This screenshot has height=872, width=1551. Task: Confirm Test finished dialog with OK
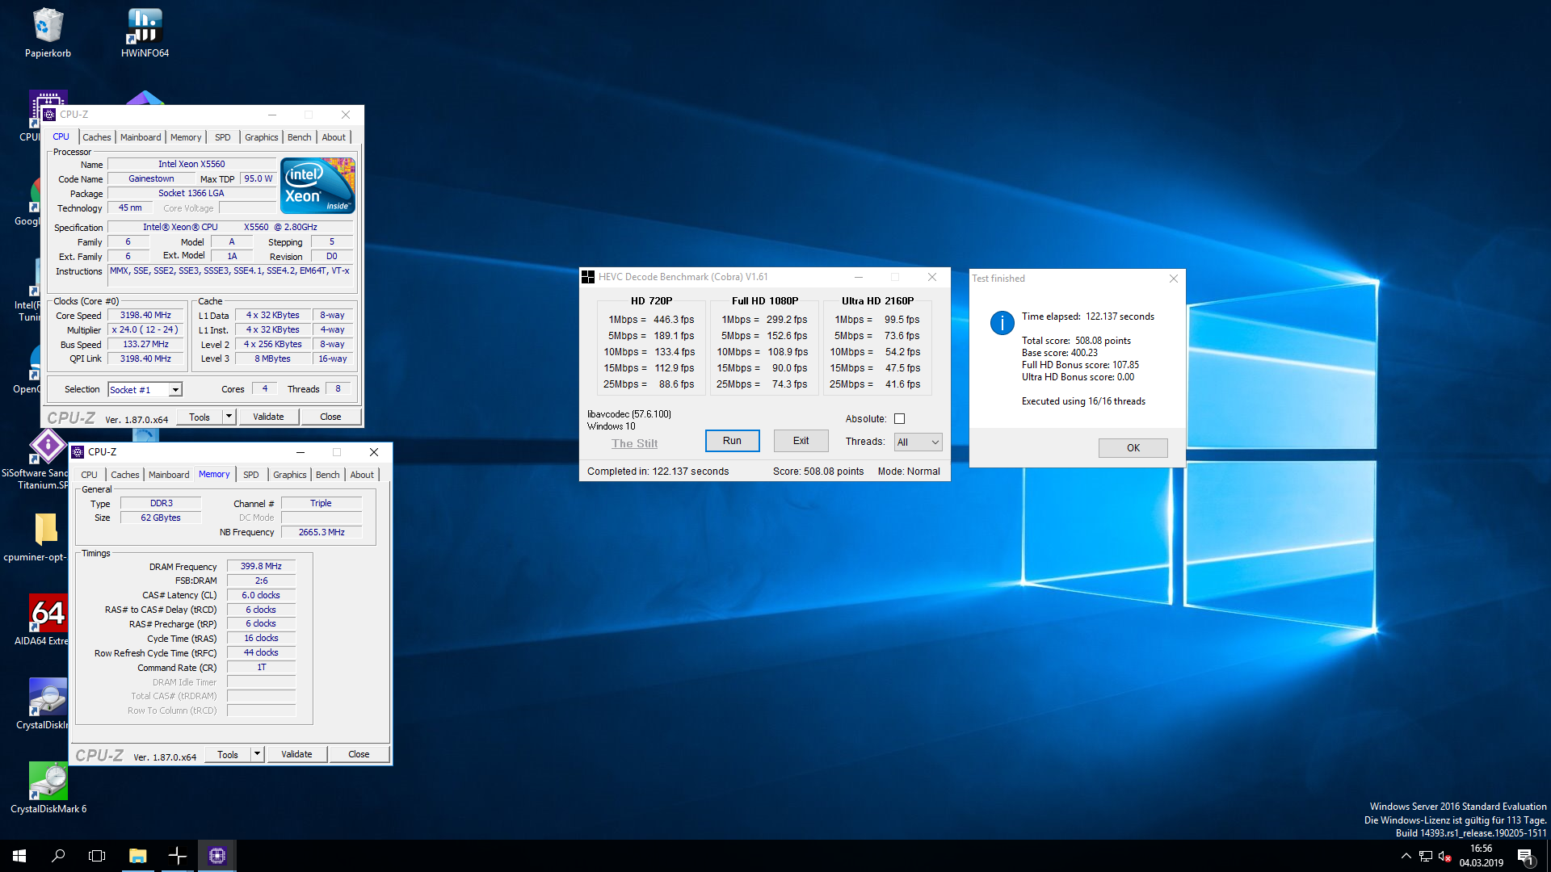[x=1133, y=448]
